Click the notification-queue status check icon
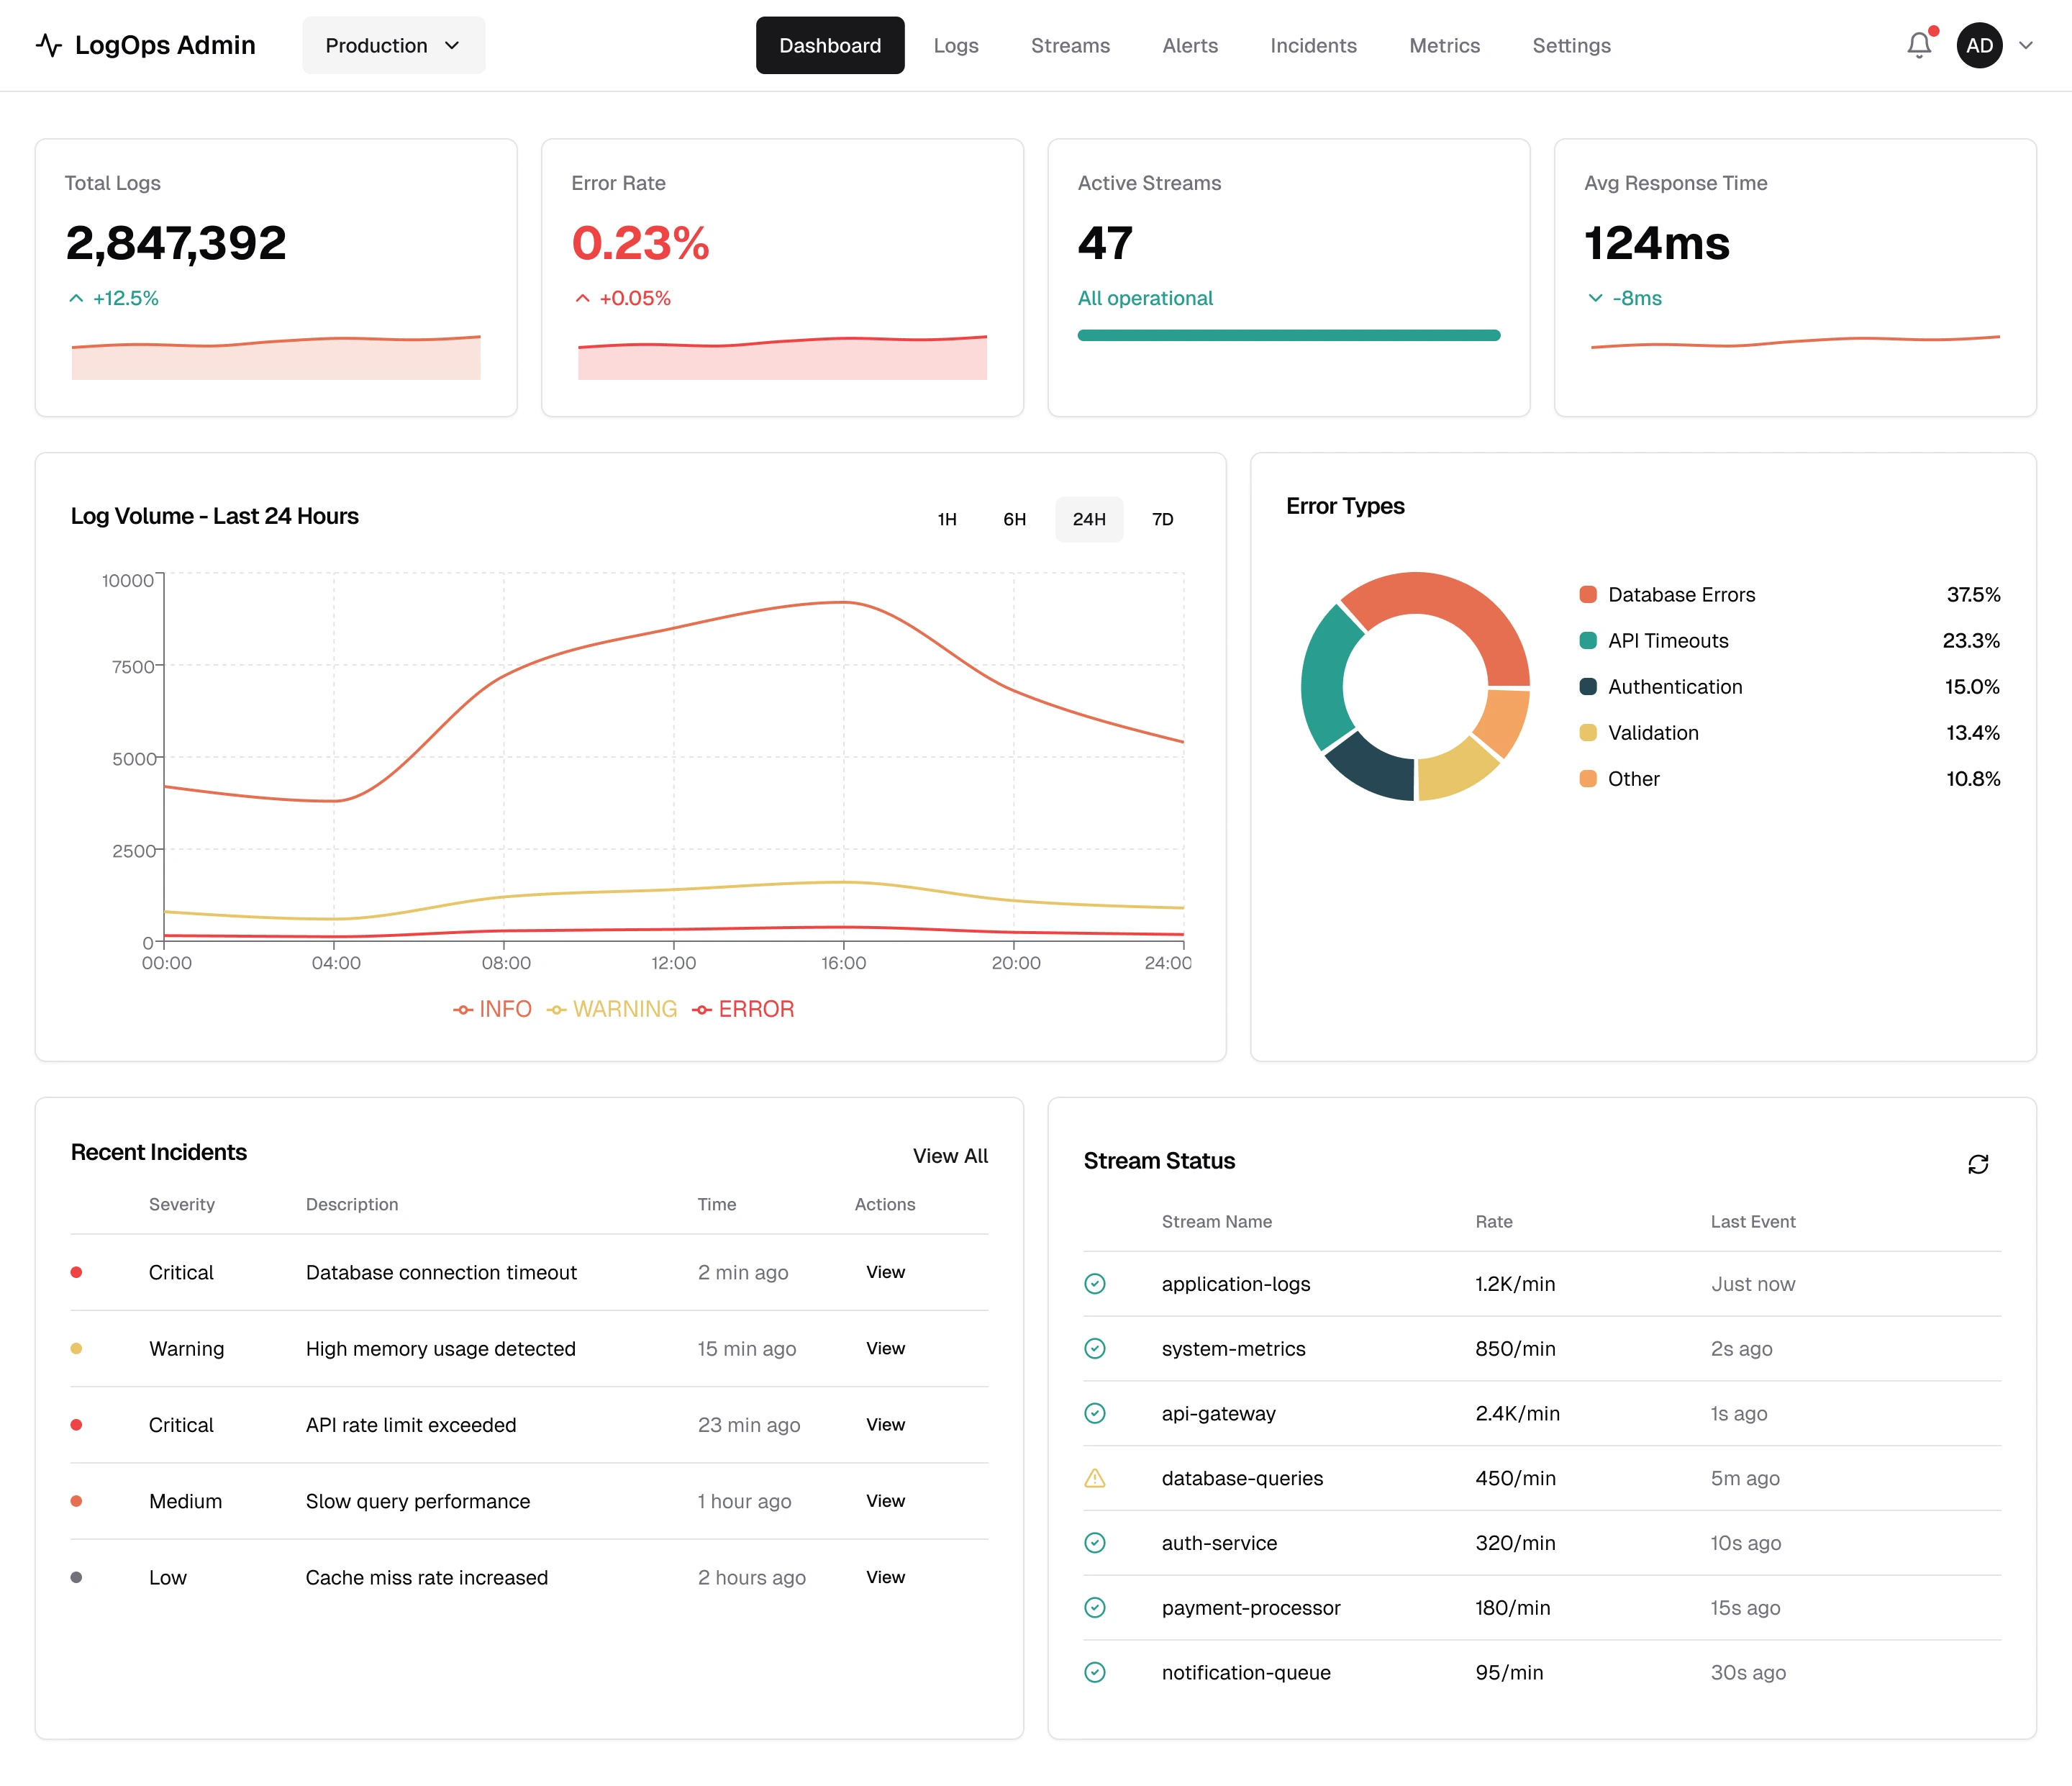This screenshot has width=2072, height=1786. coord(1095,1672)
